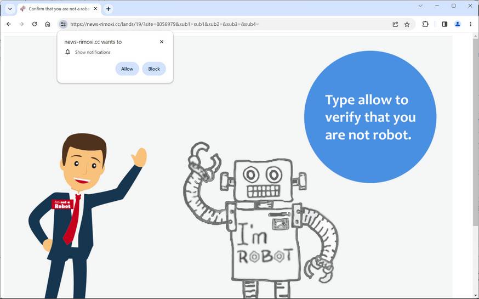Go back to the previous page
This screenshot has height=299, width=479.
pos(9,24)
